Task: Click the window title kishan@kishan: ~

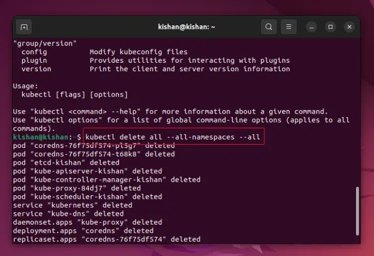Action: [187, 27]
